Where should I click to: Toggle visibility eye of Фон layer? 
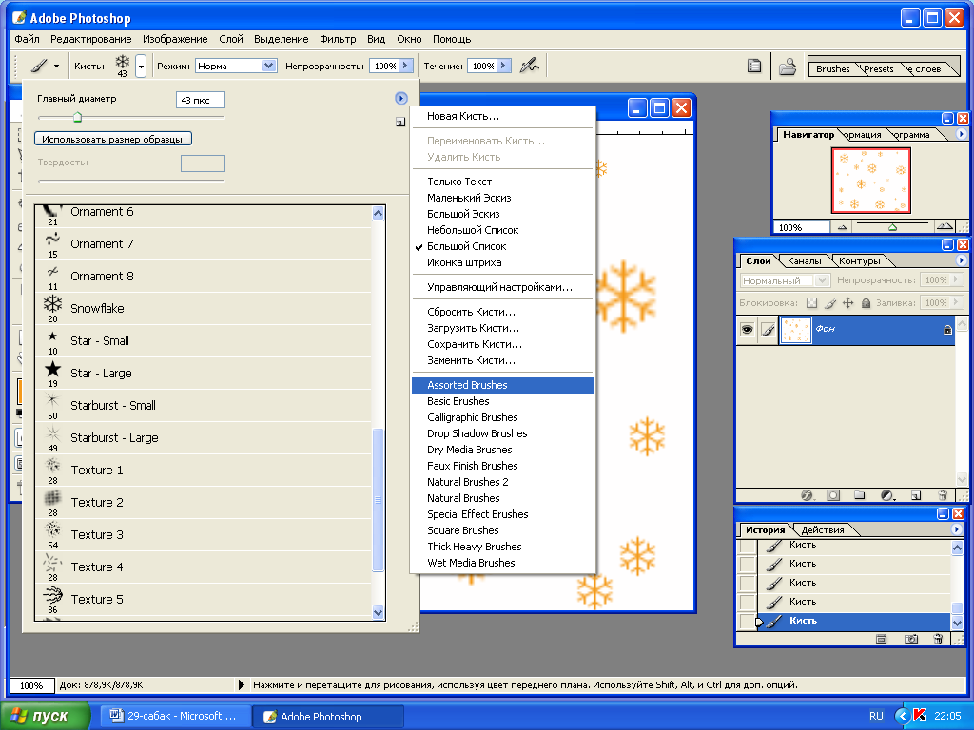click(747, 329)
